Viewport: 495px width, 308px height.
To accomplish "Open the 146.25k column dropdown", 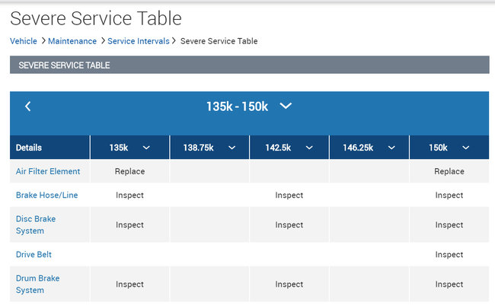I will [391, 148].
